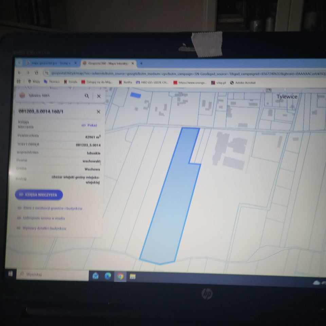326x326 pixels.
Task: Open the Adobe Acrobat bookmark
Action: 243,83
